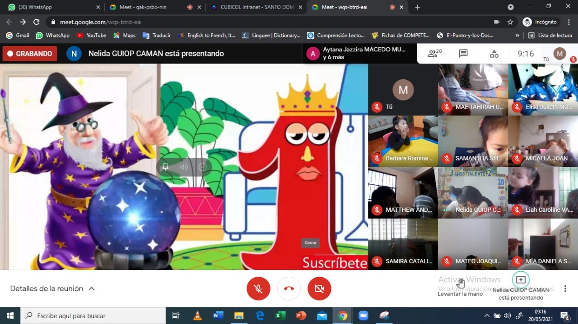Click the address bar URL
Image resolution: width=578 pixels, height=324 pixels.
(x=101, y=22)
